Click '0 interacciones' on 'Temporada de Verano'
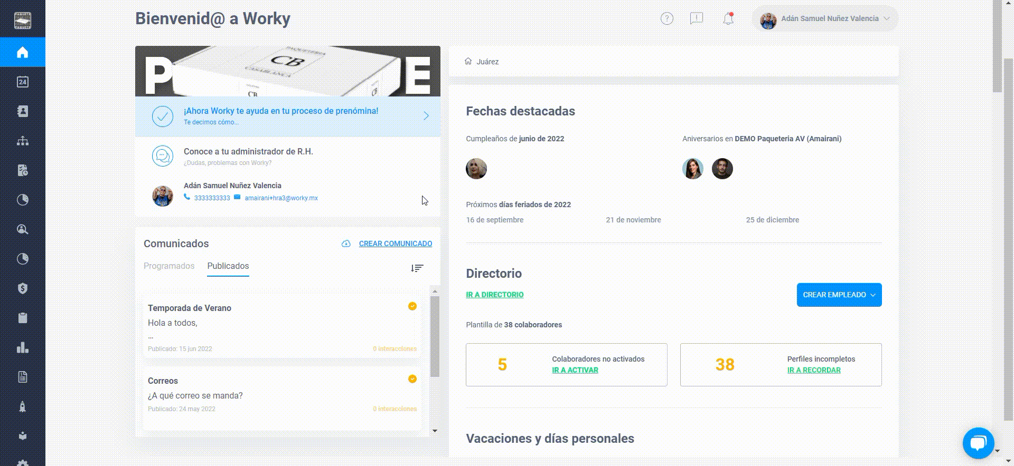The height and width of the screenshot is (466, 1014). pos(395,349)
